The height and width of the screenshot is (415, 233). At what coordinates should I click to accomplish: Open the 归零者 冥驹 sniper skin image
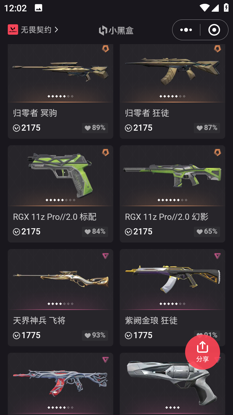[x=61, y=70]
